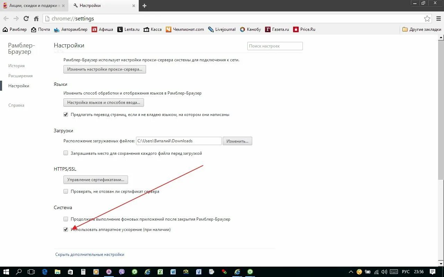
Task: Open the Action Center notifications icon
Action: [433, 272]
